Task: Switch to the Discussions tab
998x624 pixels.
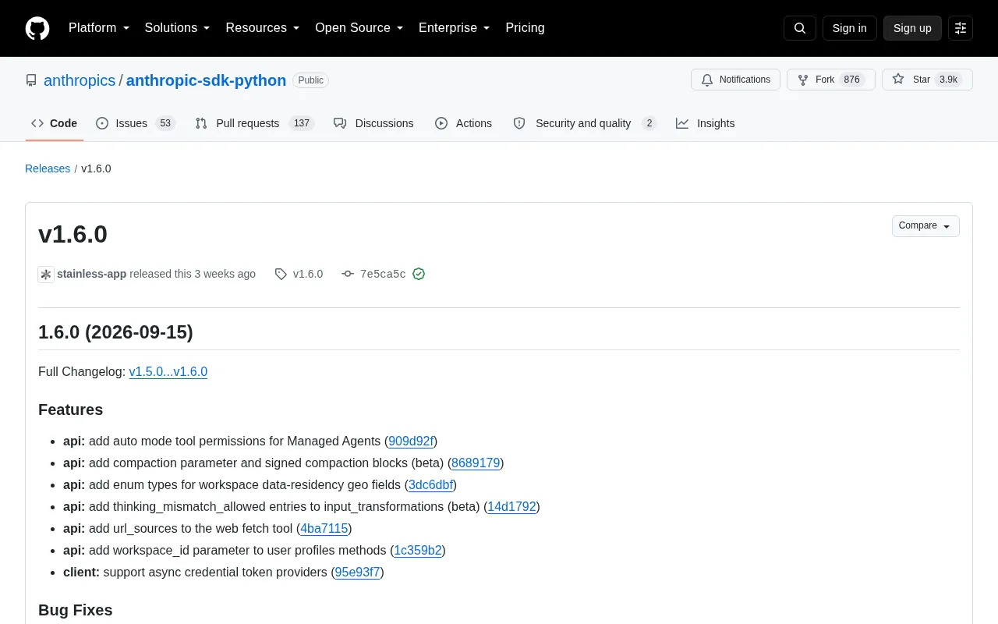Action: 373,123
